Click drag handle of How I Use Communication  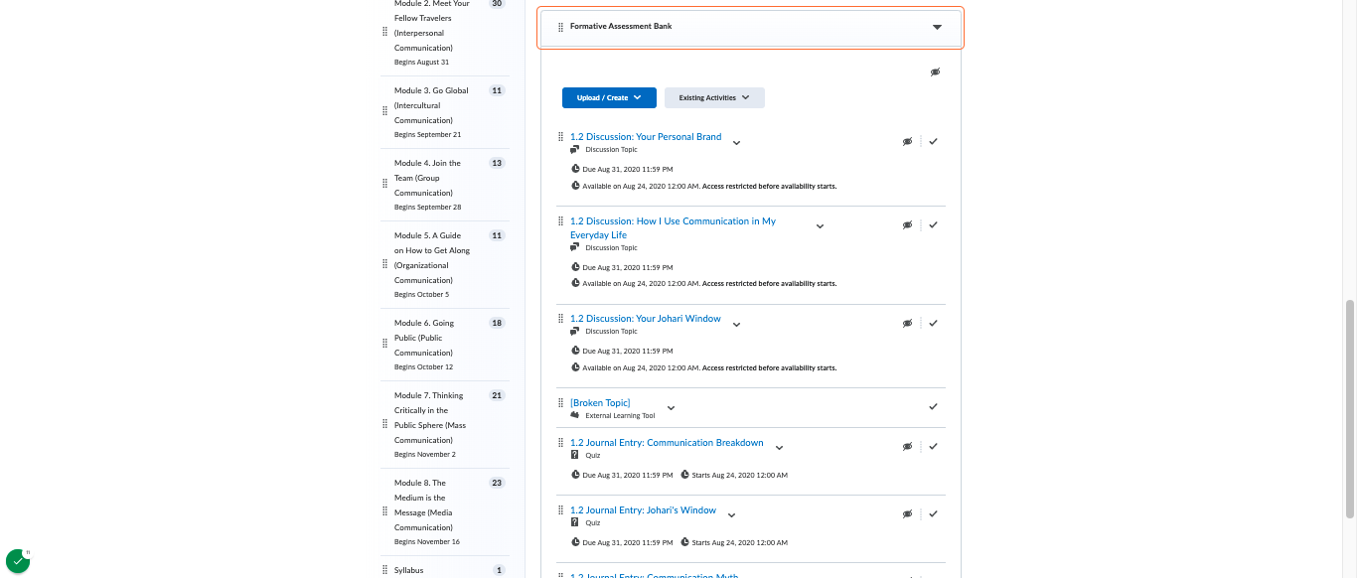point(560,220)
